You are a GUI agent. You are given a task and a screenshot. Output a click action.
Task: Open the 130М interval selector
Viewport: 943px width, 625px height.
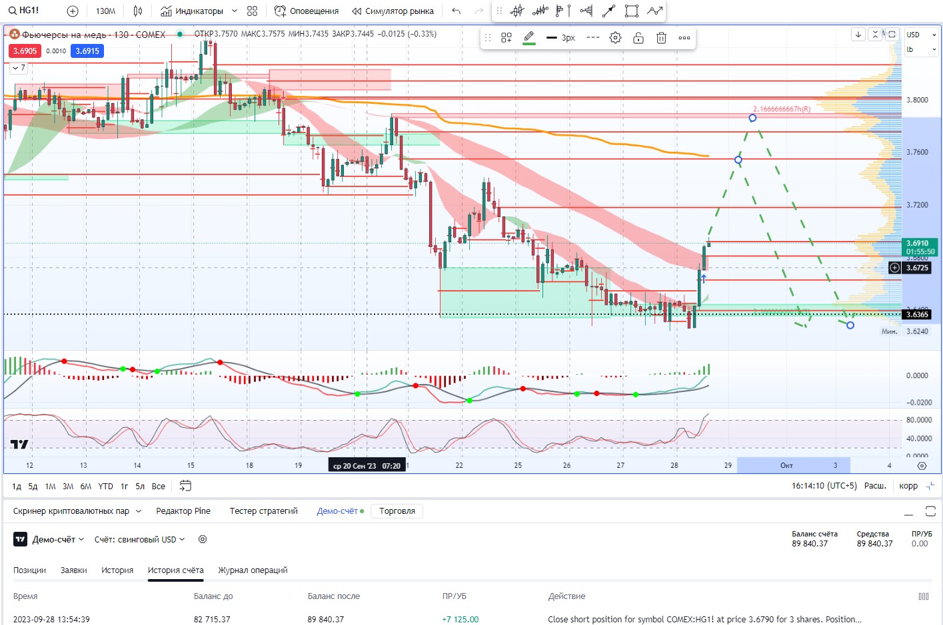105,11
